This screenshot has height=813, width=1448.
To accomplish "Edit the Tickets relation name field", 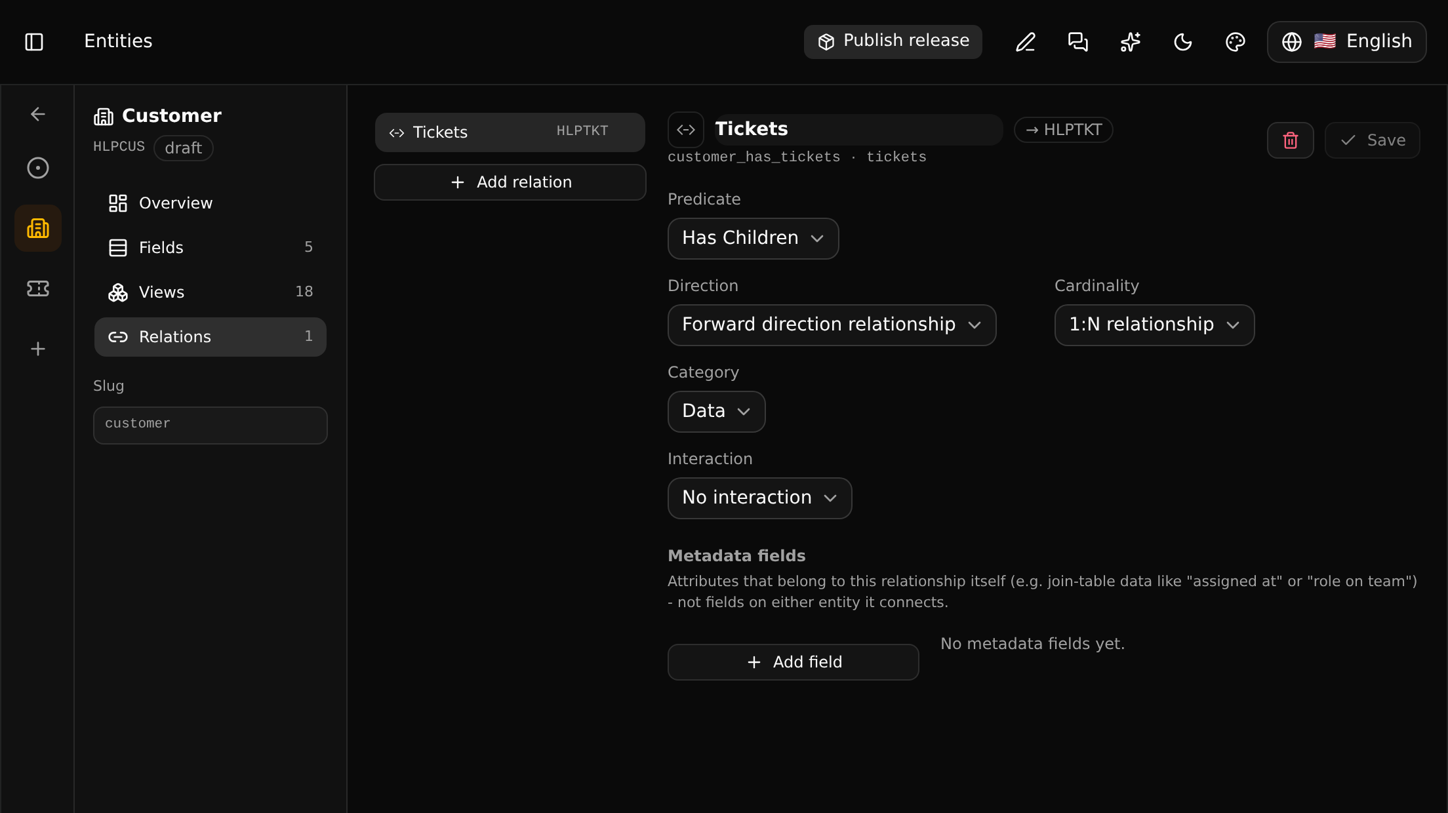I will point(858,130).
